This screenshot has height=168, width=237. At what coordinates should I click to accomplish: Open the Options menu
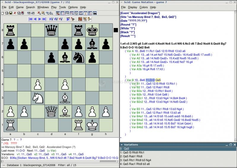coord(73,7)
